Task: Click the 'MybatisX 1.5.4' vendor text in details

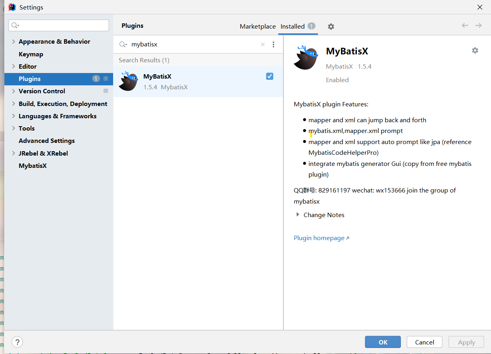Action: (x=349, y=66)
